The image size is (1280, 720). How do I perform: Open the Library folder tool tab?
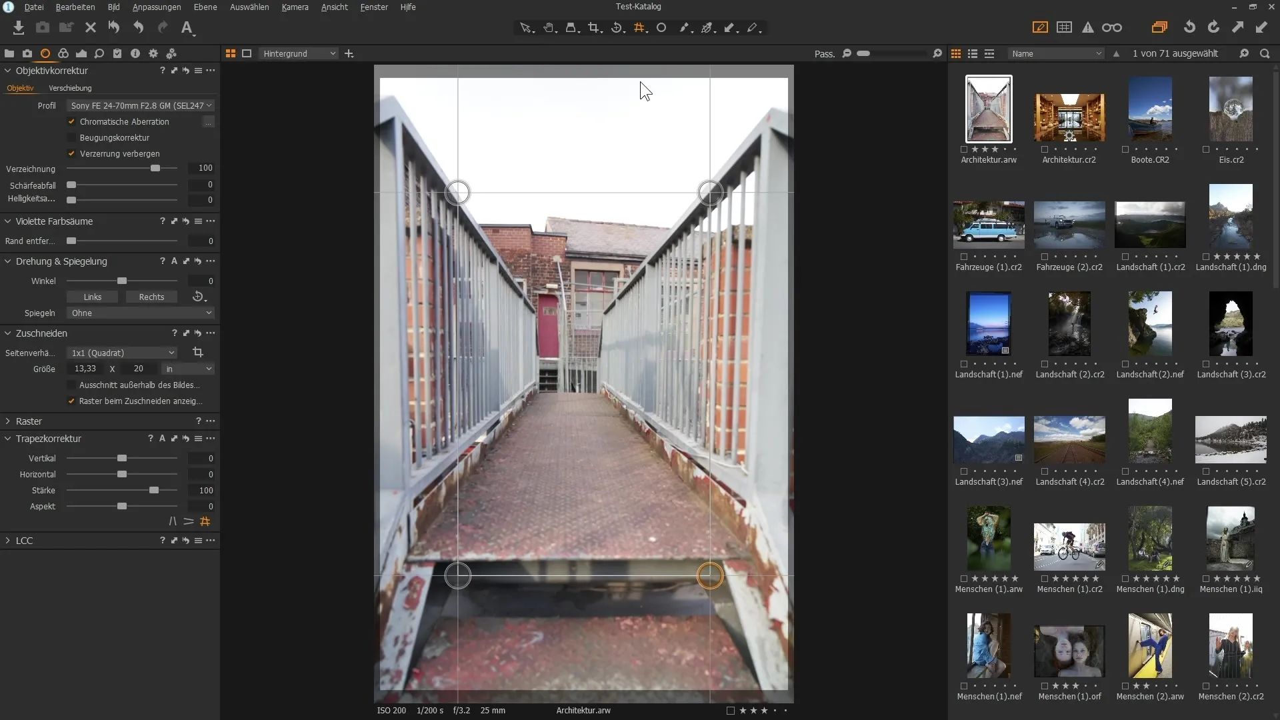tap(9, 53)
